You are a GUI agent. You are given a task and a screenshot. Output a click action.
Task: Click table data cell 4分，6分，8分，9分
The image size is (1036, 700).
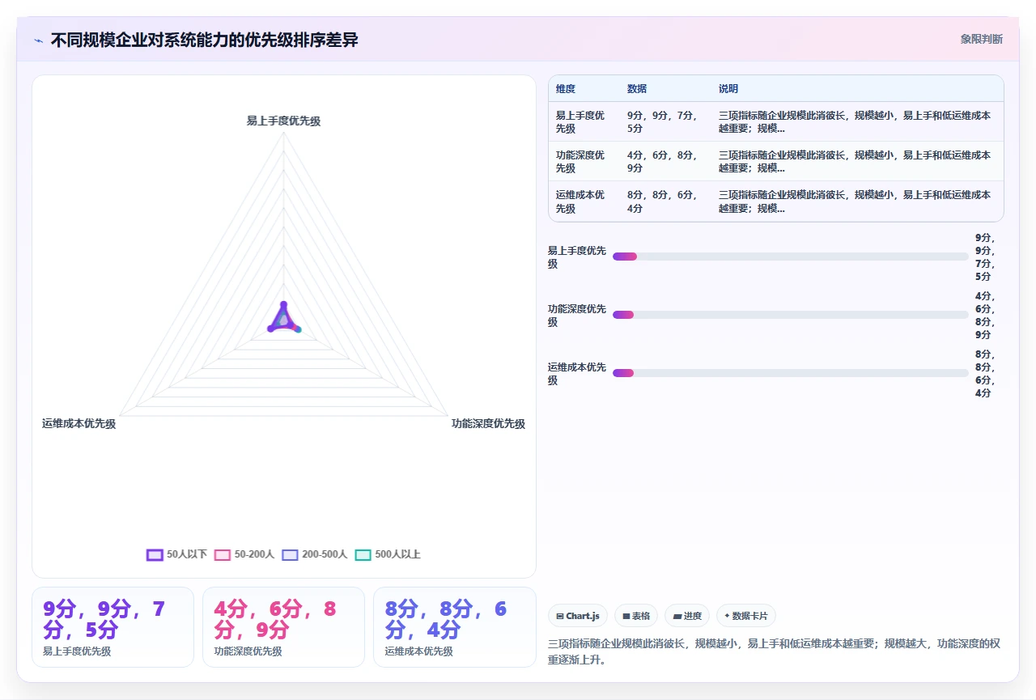pyautogui.click(x=665, y=162)
